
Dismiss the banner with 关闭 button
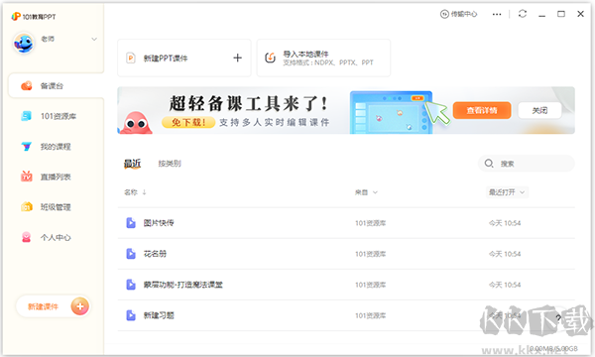pyautogui.click(x=539, y=110)
